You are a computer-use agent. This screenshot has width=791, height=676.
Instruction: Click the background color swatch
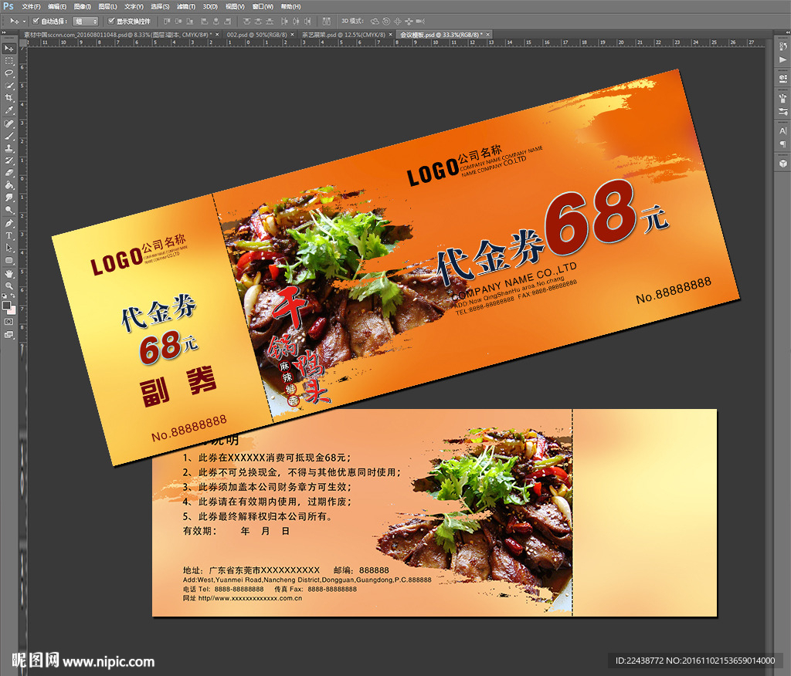click(x=12, y=310)
